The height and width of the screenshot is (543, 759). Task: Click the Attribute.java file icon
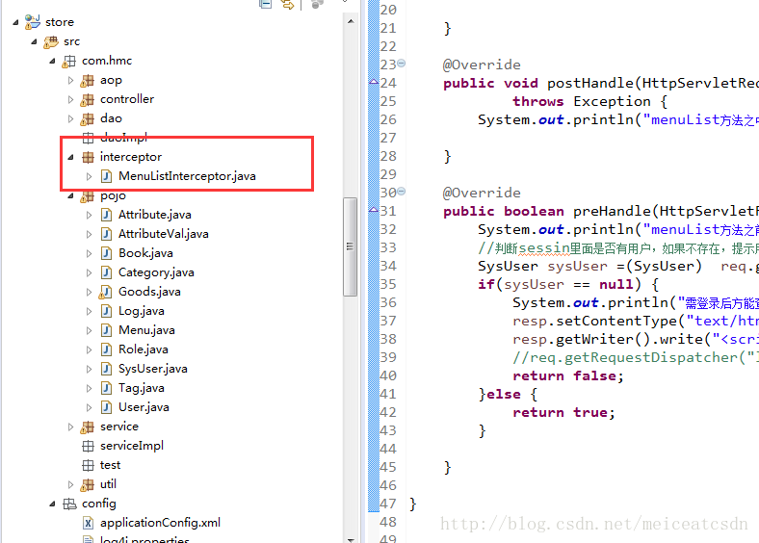click(107, 215)
